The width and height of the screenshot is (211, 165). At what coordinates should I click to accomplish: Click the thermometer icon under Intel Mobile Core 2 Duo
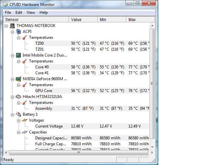click(x=25, y=61)
